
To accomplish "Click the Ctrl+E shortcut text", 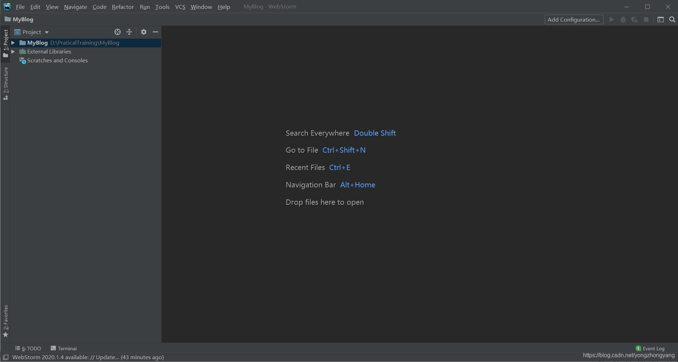I will click(340, 168).
